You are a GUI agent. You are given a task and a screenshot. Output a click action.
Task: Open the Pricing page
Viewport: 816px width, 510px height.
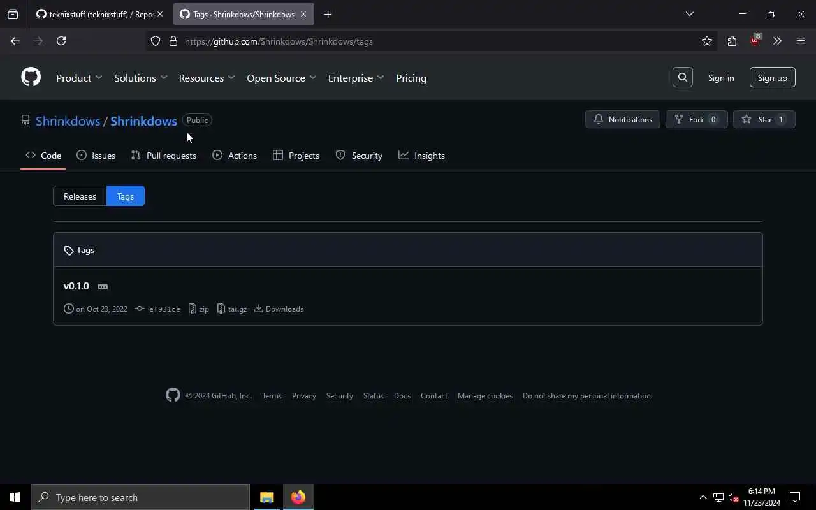pyautogui.click(x=411, y=78)
